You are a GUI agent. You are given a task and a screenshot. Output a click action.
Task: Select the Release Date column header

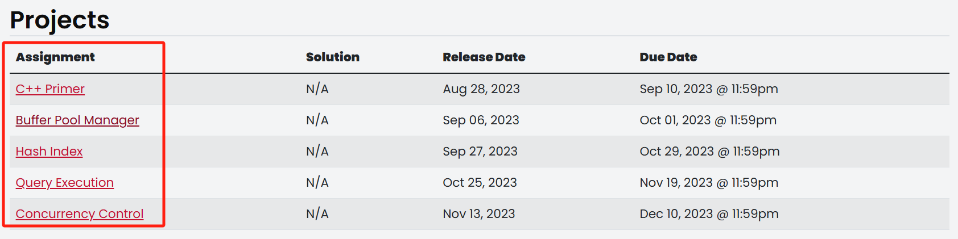(484, 57)
